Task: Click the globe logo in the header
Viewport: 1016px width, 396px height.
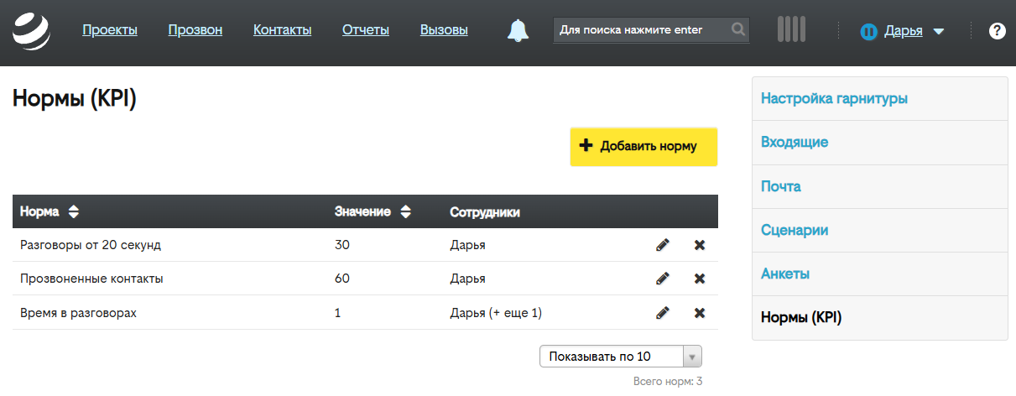Action: point(31,31)
